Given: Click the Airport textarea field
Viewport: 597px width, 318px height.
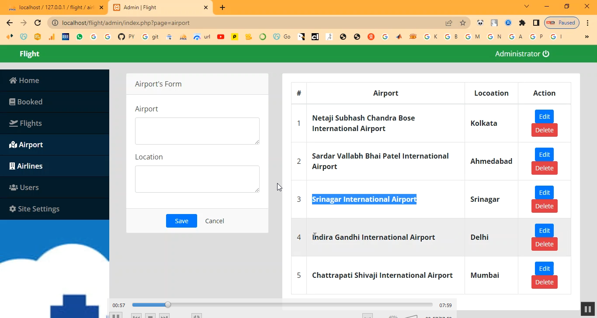Looking at the screenshot, I should (x=197, y=131).
